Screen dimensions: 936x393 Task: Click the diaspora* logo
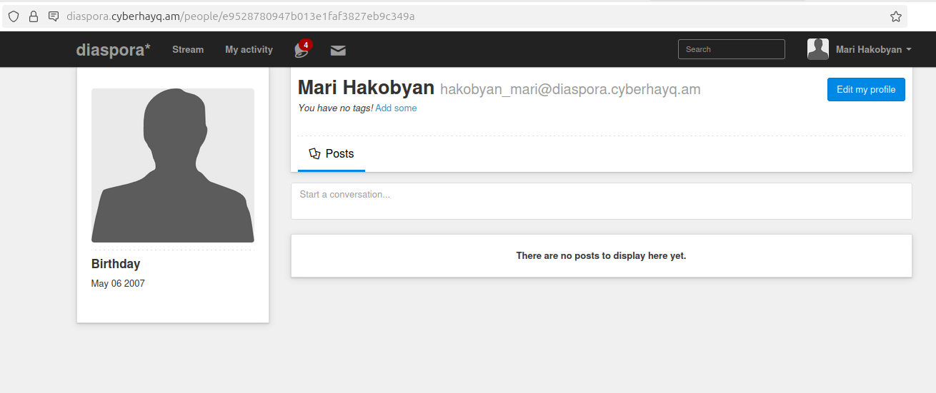tap(114, 49)
